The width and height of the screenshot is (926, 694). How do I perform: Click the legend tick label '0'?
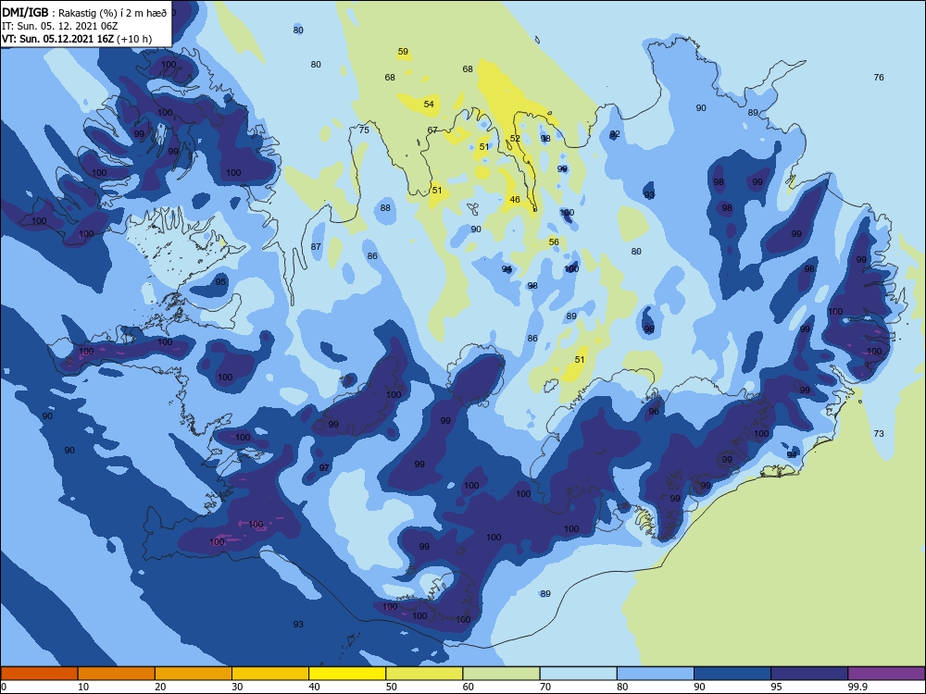coord(4,687)
